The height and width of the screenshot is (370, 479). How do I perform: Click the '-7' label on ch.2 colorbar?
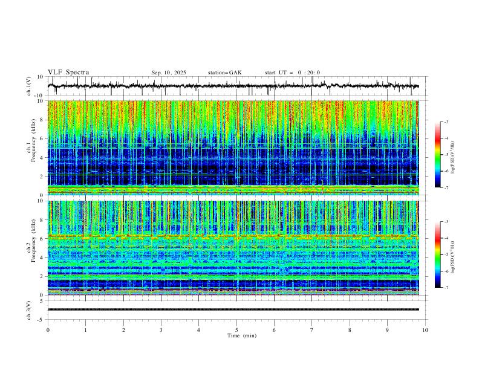pos(446,288)
